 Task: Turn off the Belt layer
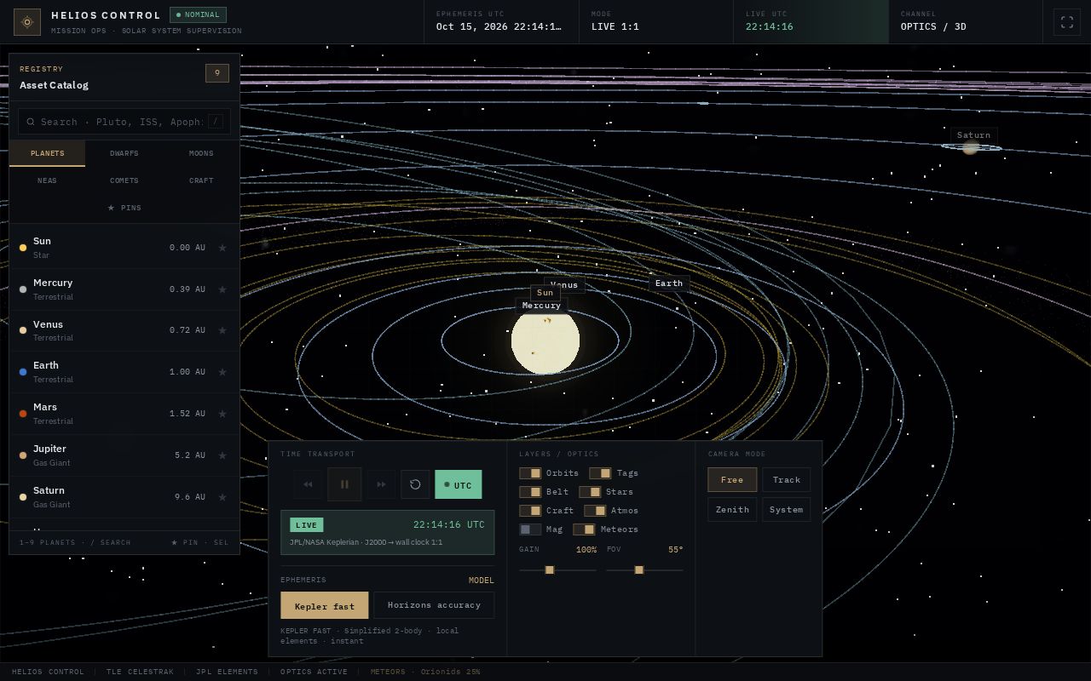530,492
